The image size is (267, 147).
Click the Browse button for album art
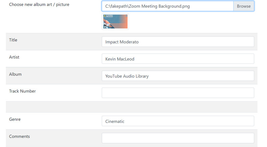(244, 6)
